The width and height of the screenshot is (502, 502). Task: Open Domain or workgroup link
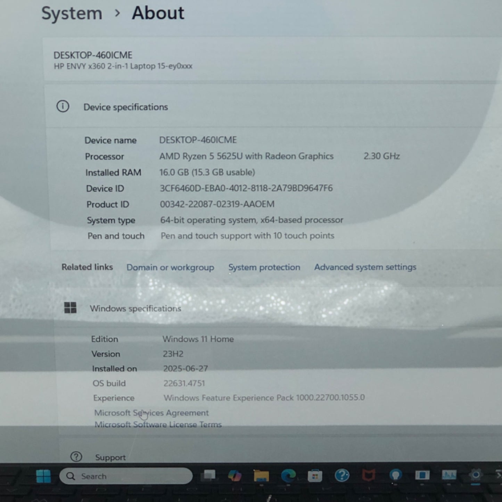(x=170, y=268)
